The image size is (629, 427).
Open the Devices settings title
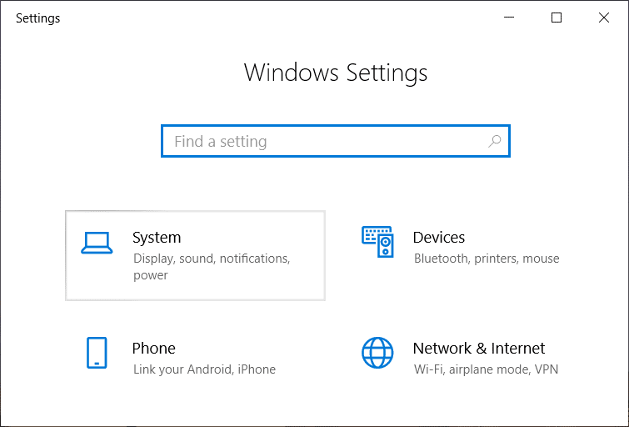[439, 238]
